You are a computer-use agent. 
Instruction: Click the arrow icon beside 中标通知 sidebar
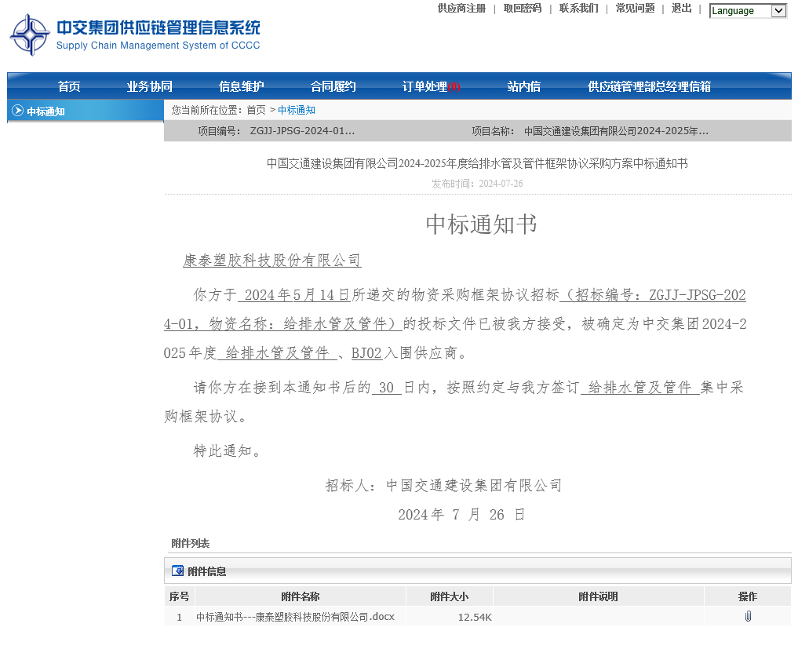click(x=17, y=111)
